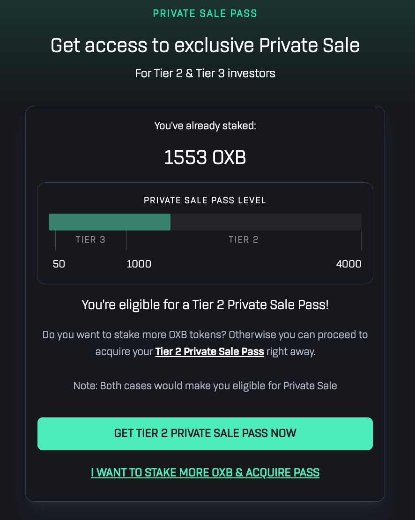This screenshot has width=415, height=520.
Task: Follow the underlined Tier 2 Private Sale Pass link
Action: point(209,351)
